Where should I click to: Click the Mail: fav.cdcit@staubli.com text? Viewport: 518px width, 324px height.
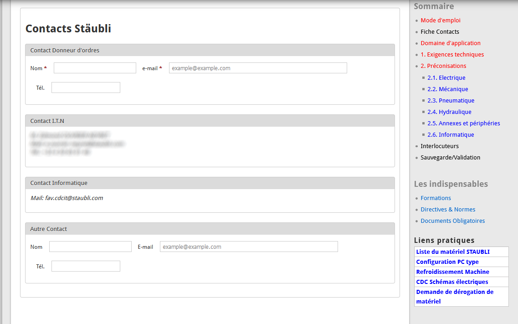[x=67, y=198]
